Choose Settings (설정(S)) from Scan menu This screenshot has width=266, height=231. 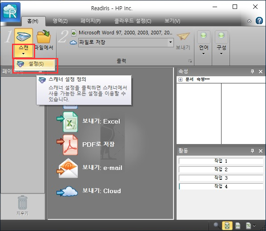(x=35, y=64)
